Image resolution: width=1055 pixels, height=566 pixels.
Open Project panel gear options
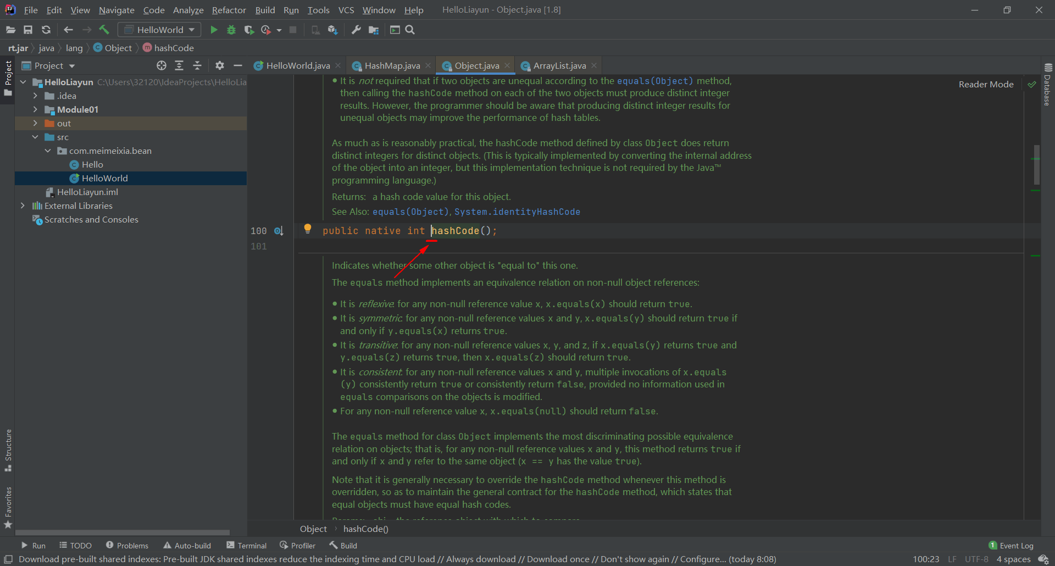pyautogui.click(x=220, y=65)
